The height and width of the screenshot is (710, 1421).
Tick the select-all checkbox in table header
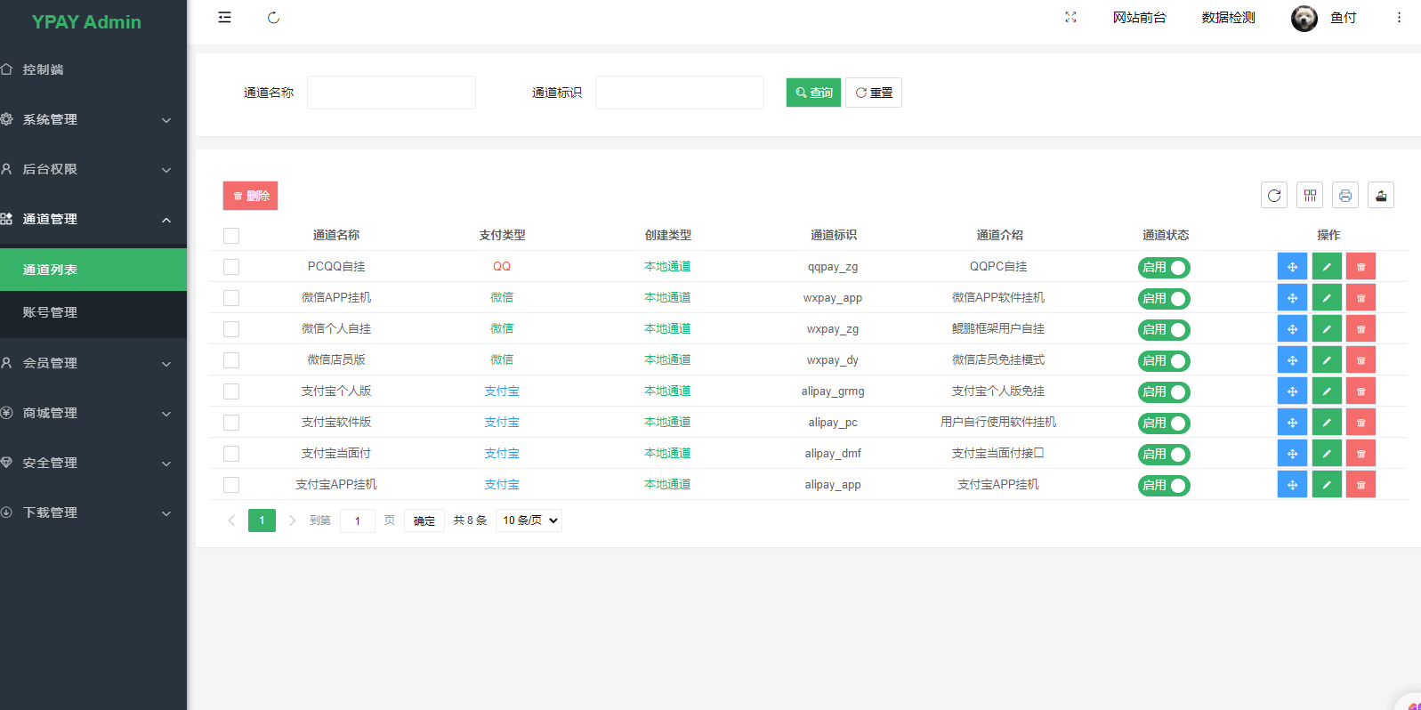coord(231,236)
